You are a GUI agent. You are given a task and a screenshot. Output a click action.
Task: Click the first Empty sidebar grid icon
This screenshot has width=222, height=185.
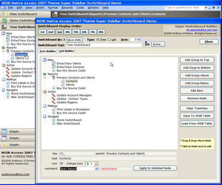[x=4, y=131]
